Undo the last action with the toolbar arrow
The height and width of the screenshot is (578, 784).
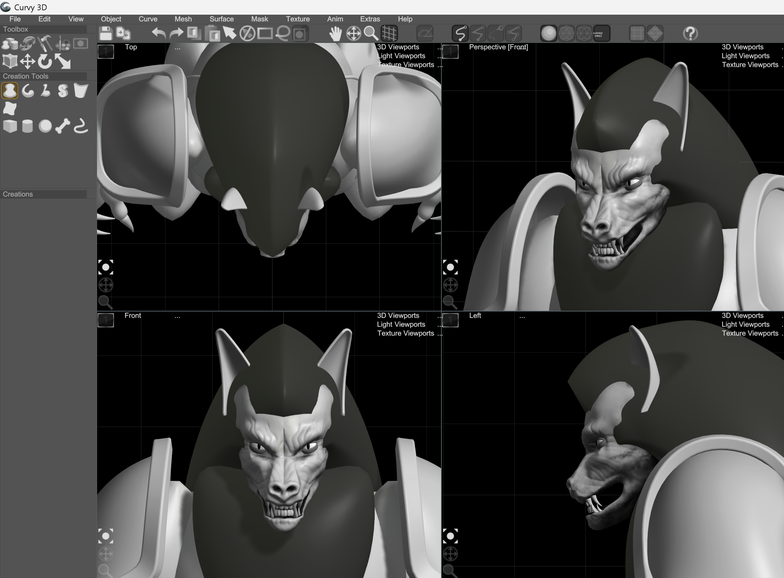click(x=159, y=34)
